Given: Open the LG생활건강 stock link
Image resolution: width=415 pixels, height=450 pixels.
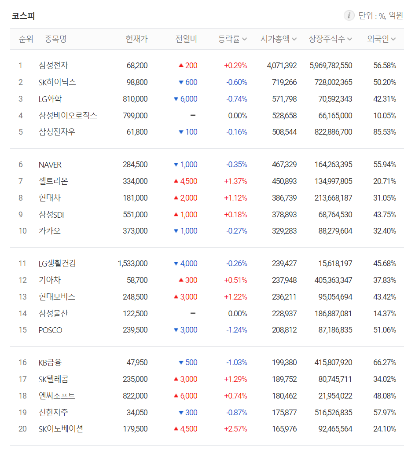Looking at the screenshot, I should point(58,263).
